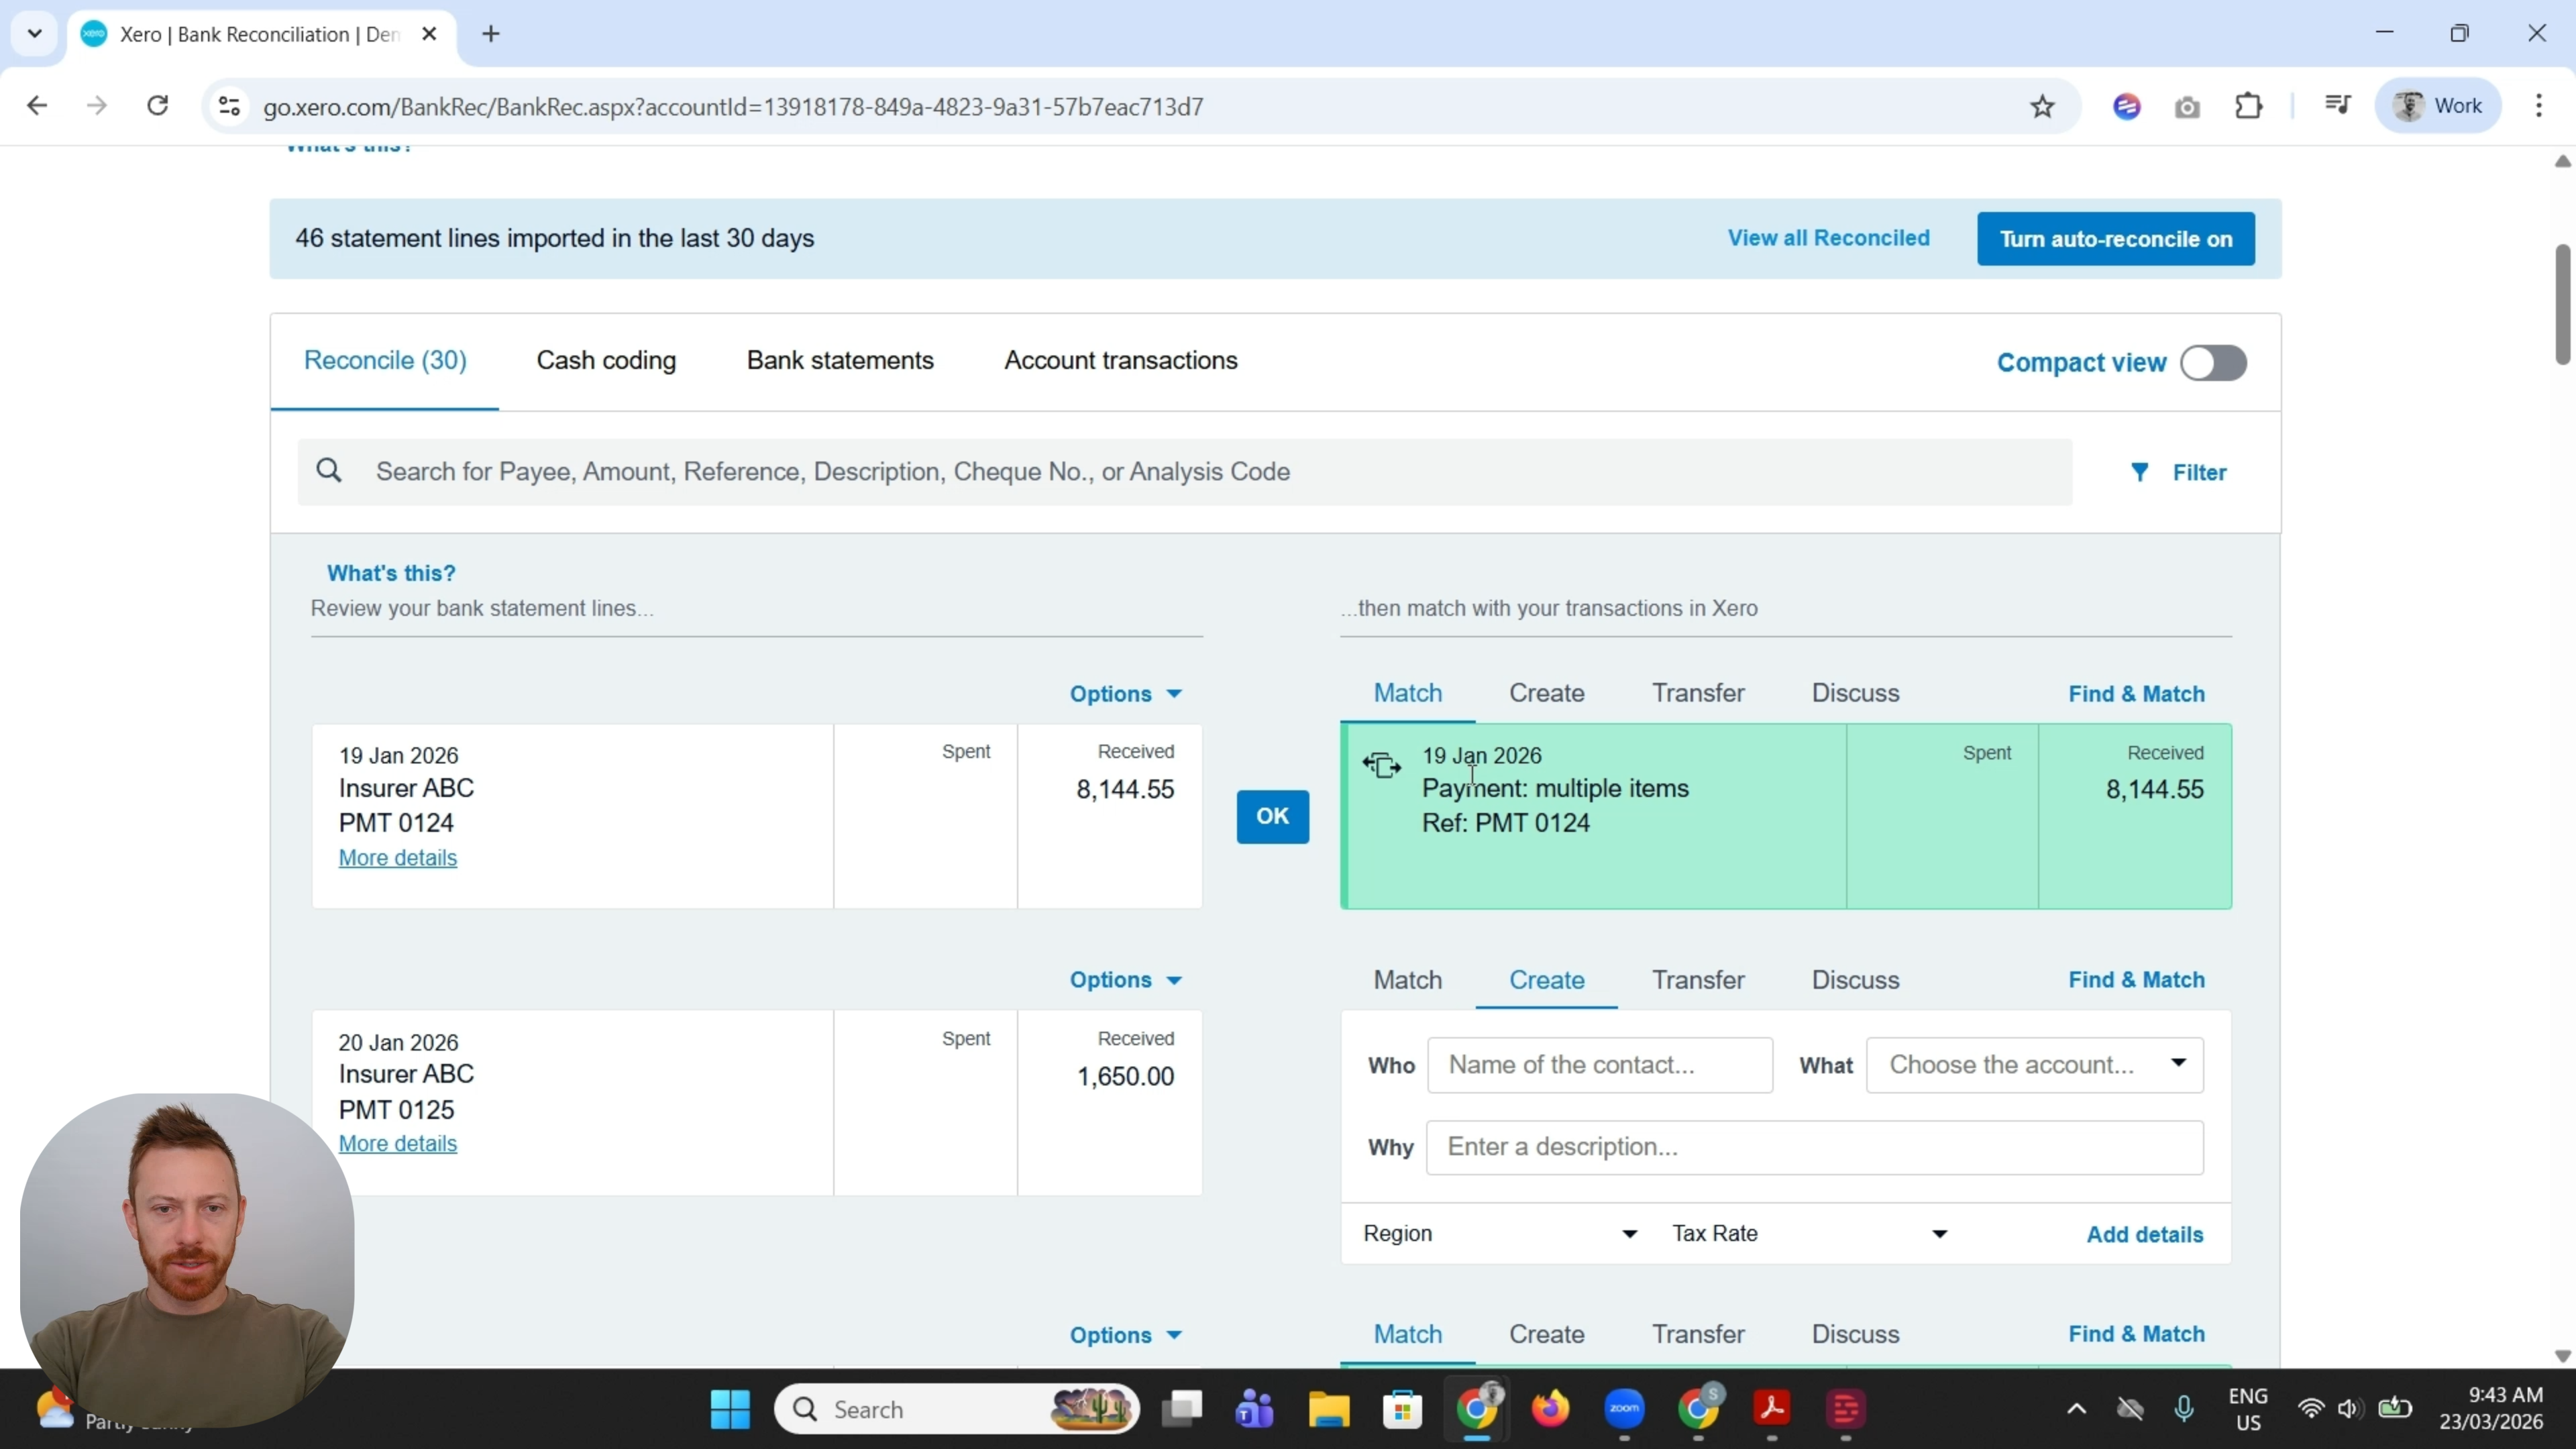The height and width of the screenshot is (1449, 2576).
Task: Click the page vertical scrollbar thumb
Action: 2562,304
